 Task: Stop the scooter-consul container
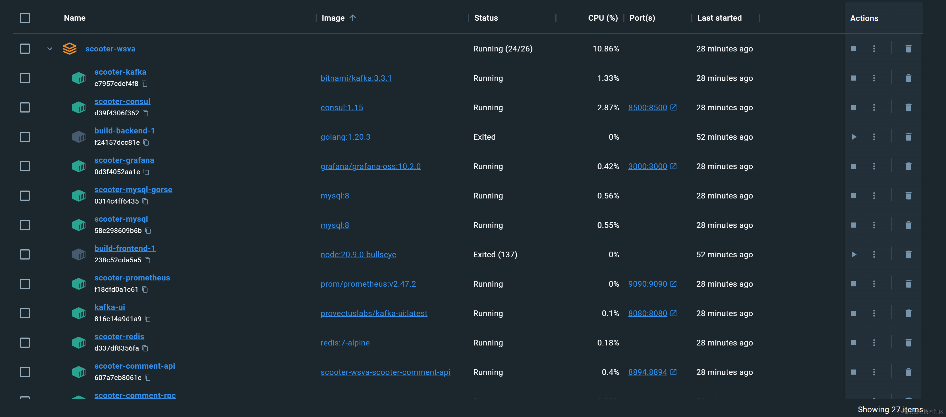[x=854, y=107]
